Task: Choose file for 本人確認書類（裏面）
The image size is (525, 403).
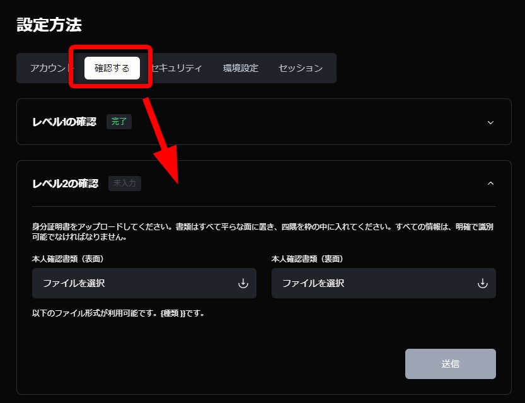Action: (x=384, y=283)
